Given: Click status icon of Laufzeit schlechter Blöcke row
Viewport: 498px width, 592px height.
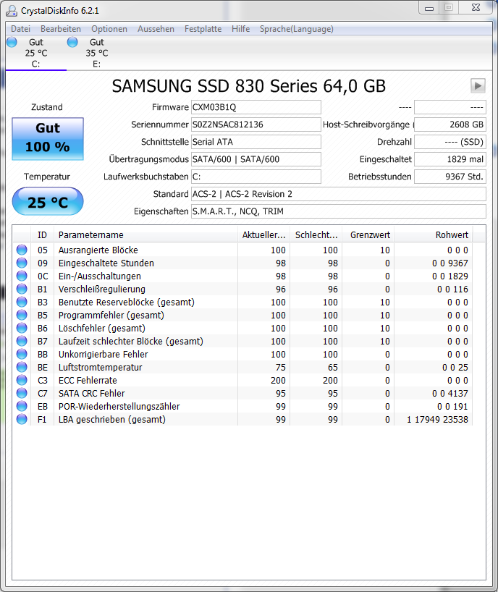Looking at the screenshot, I should [x=22, y=341].
